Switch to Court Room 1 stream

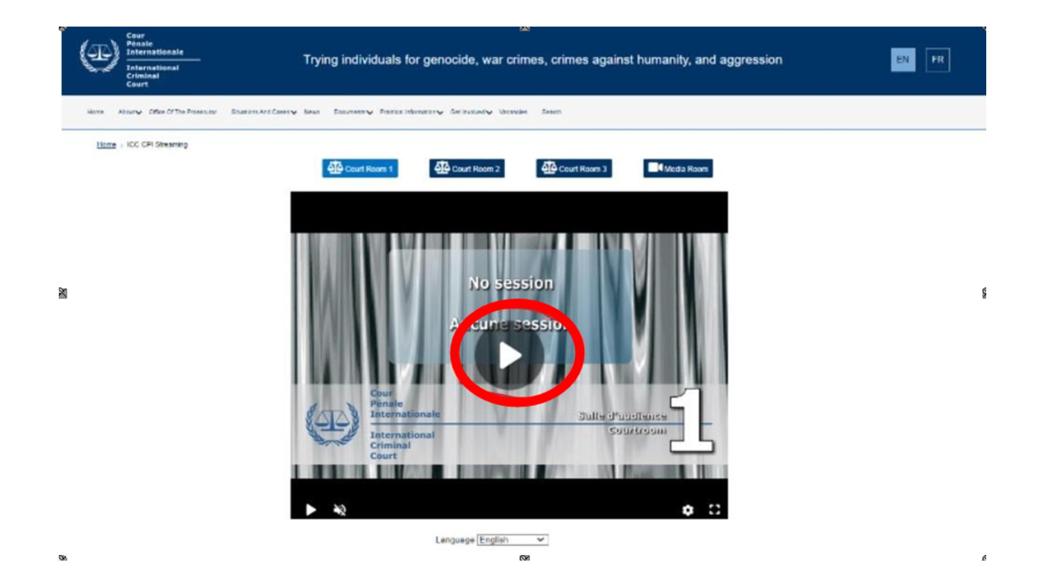click(360, 168)
